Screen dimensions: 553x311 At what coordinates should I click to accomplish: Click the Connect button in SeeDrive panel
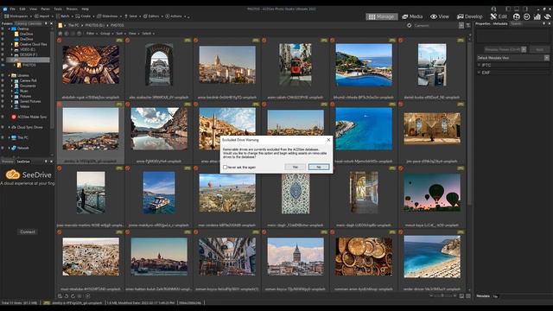(28, 232)
